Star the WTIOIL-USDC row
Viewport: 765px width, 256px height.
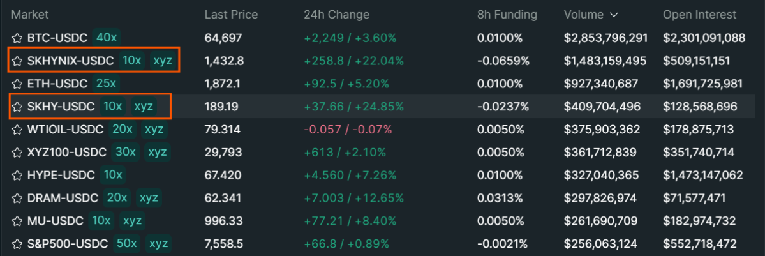pos(17,130)
